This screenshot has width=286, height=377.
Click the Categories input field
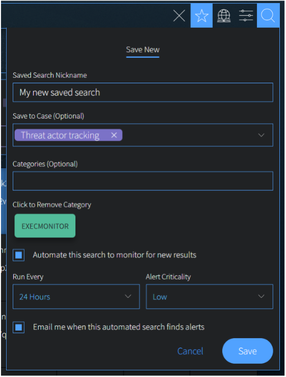coord(143,181)
